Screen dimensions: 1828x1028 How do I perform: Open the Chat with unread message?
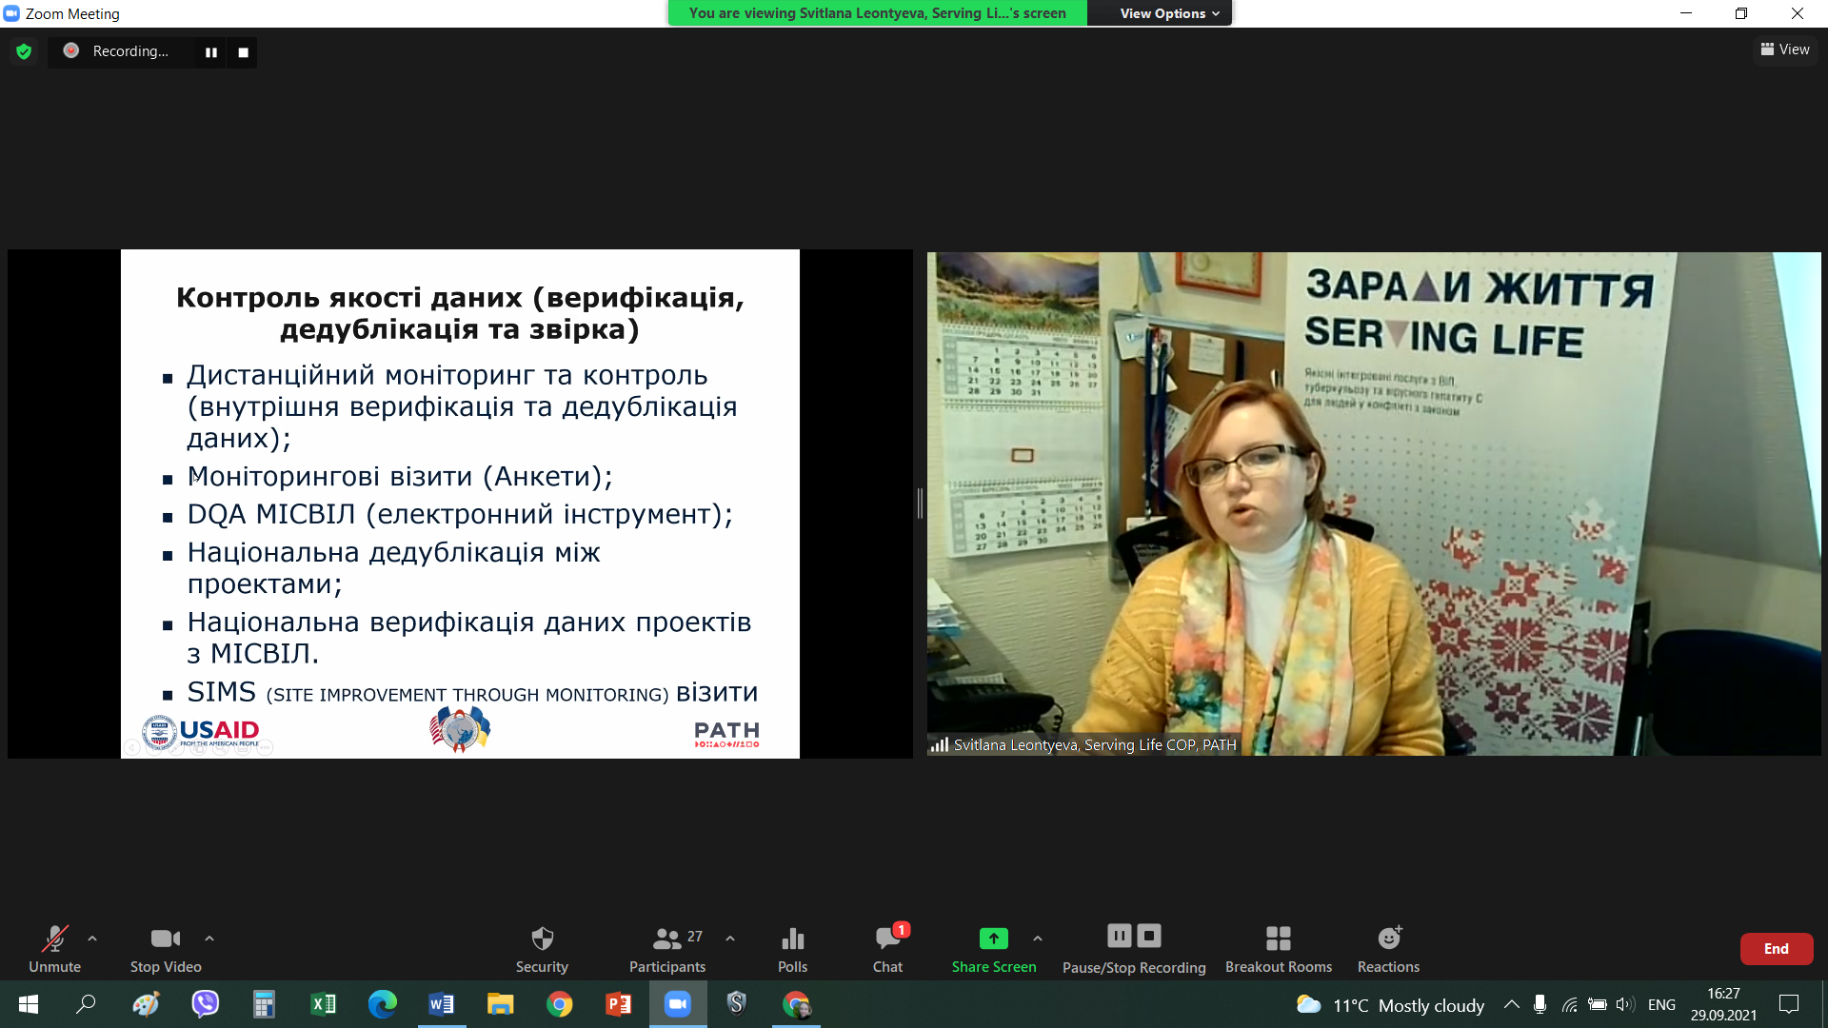[x=887, y=939]
